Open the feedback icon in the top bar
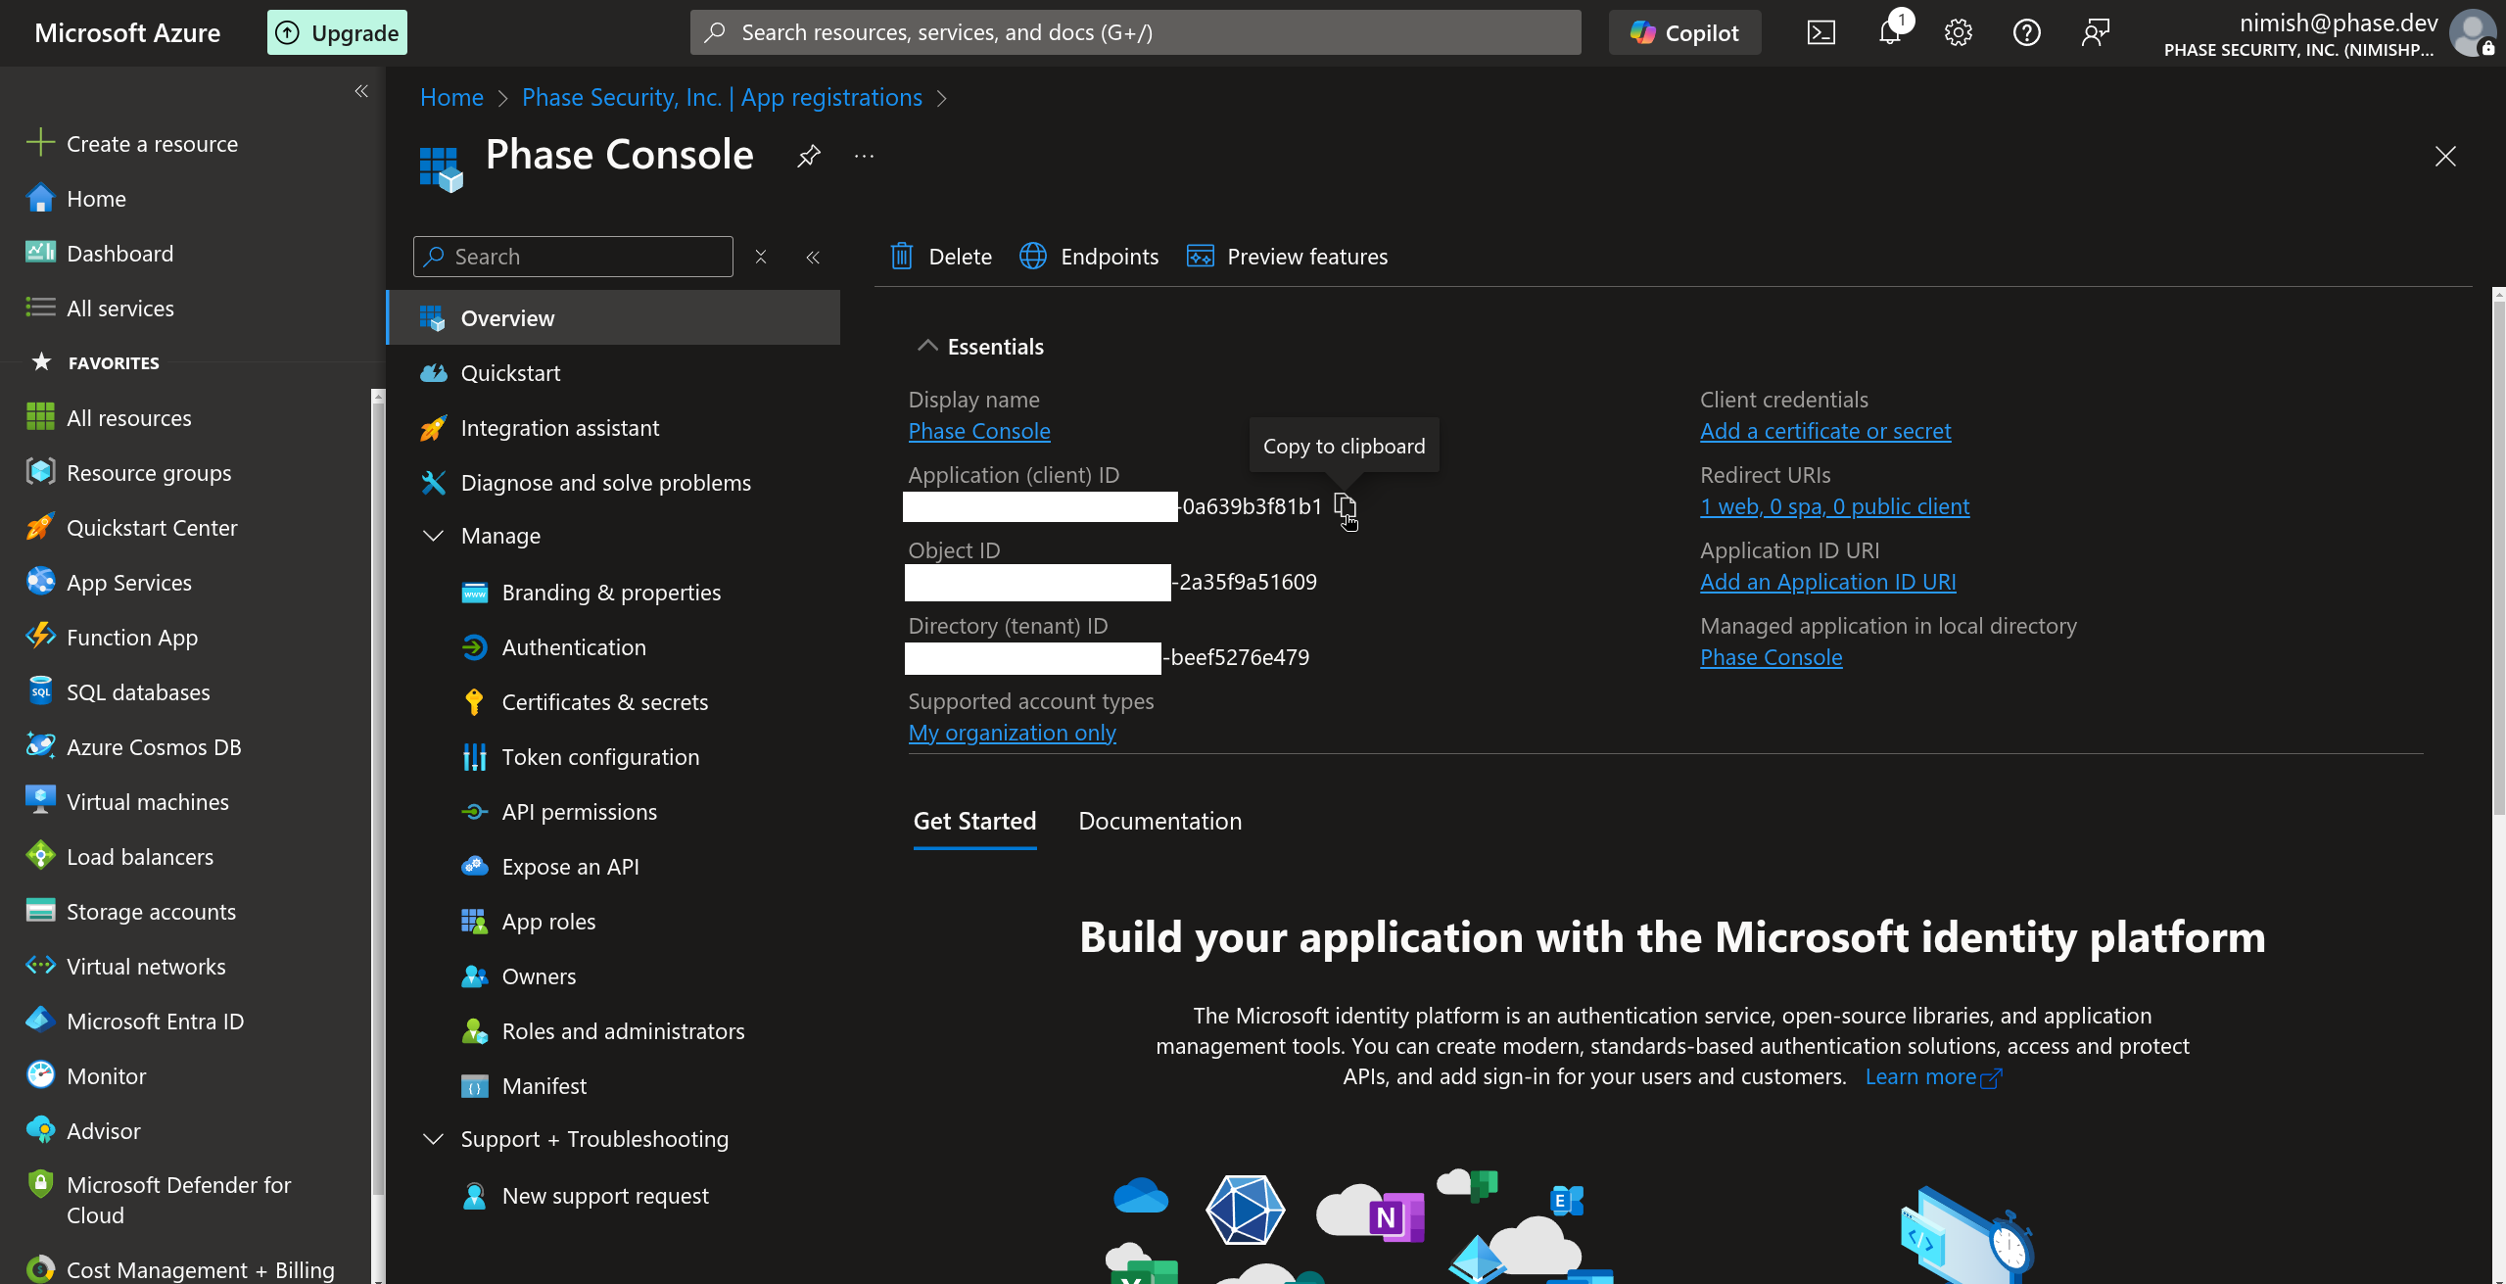The image size is (2506, 1284). 2096,31
